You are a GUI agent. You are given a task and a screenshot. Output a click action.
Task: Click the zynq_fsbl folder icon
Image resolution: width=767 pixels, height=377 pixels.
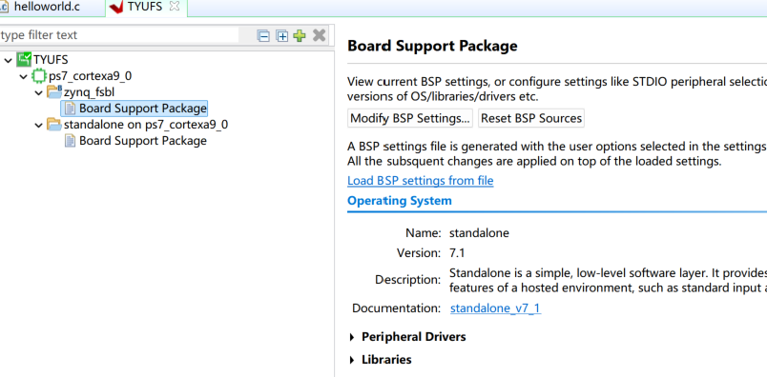[54, 91]
